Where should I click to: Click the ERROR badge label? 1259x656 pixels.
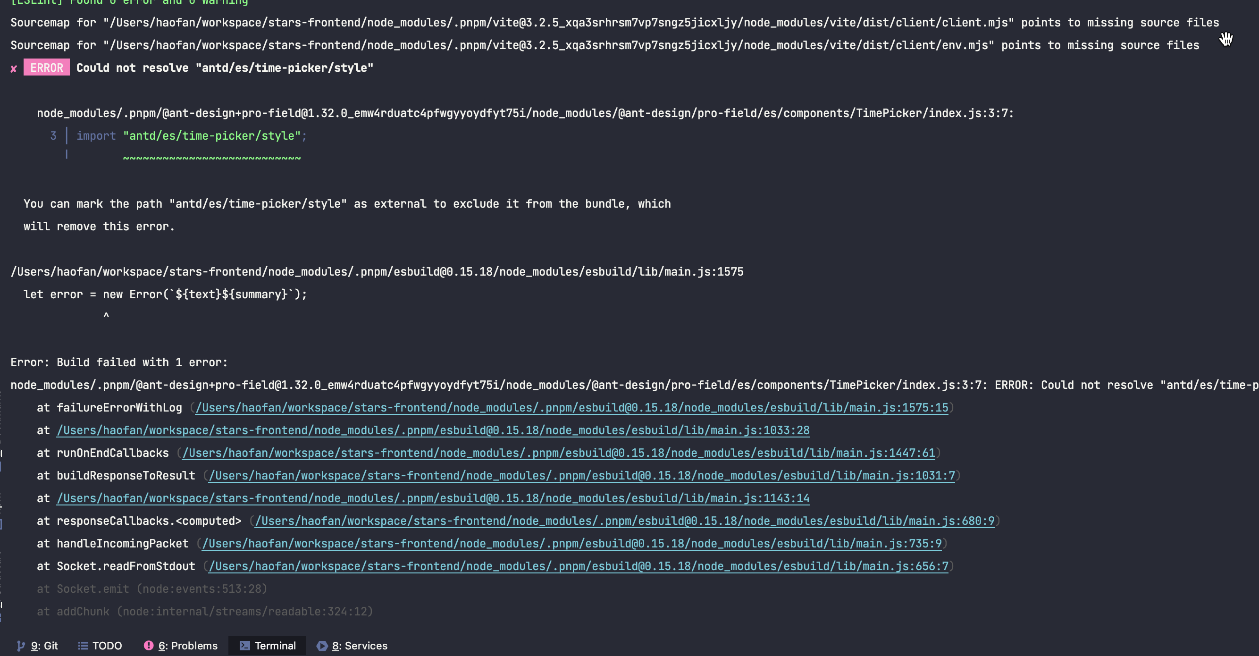point(46,67)
